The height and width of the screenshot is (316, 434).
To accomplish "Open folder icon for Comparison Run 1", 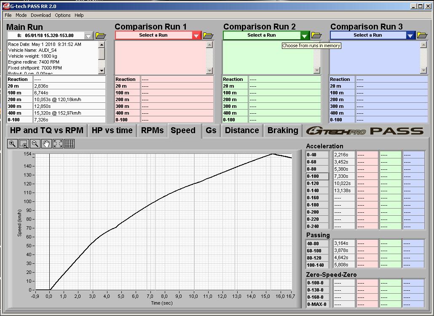I will 208,35.
